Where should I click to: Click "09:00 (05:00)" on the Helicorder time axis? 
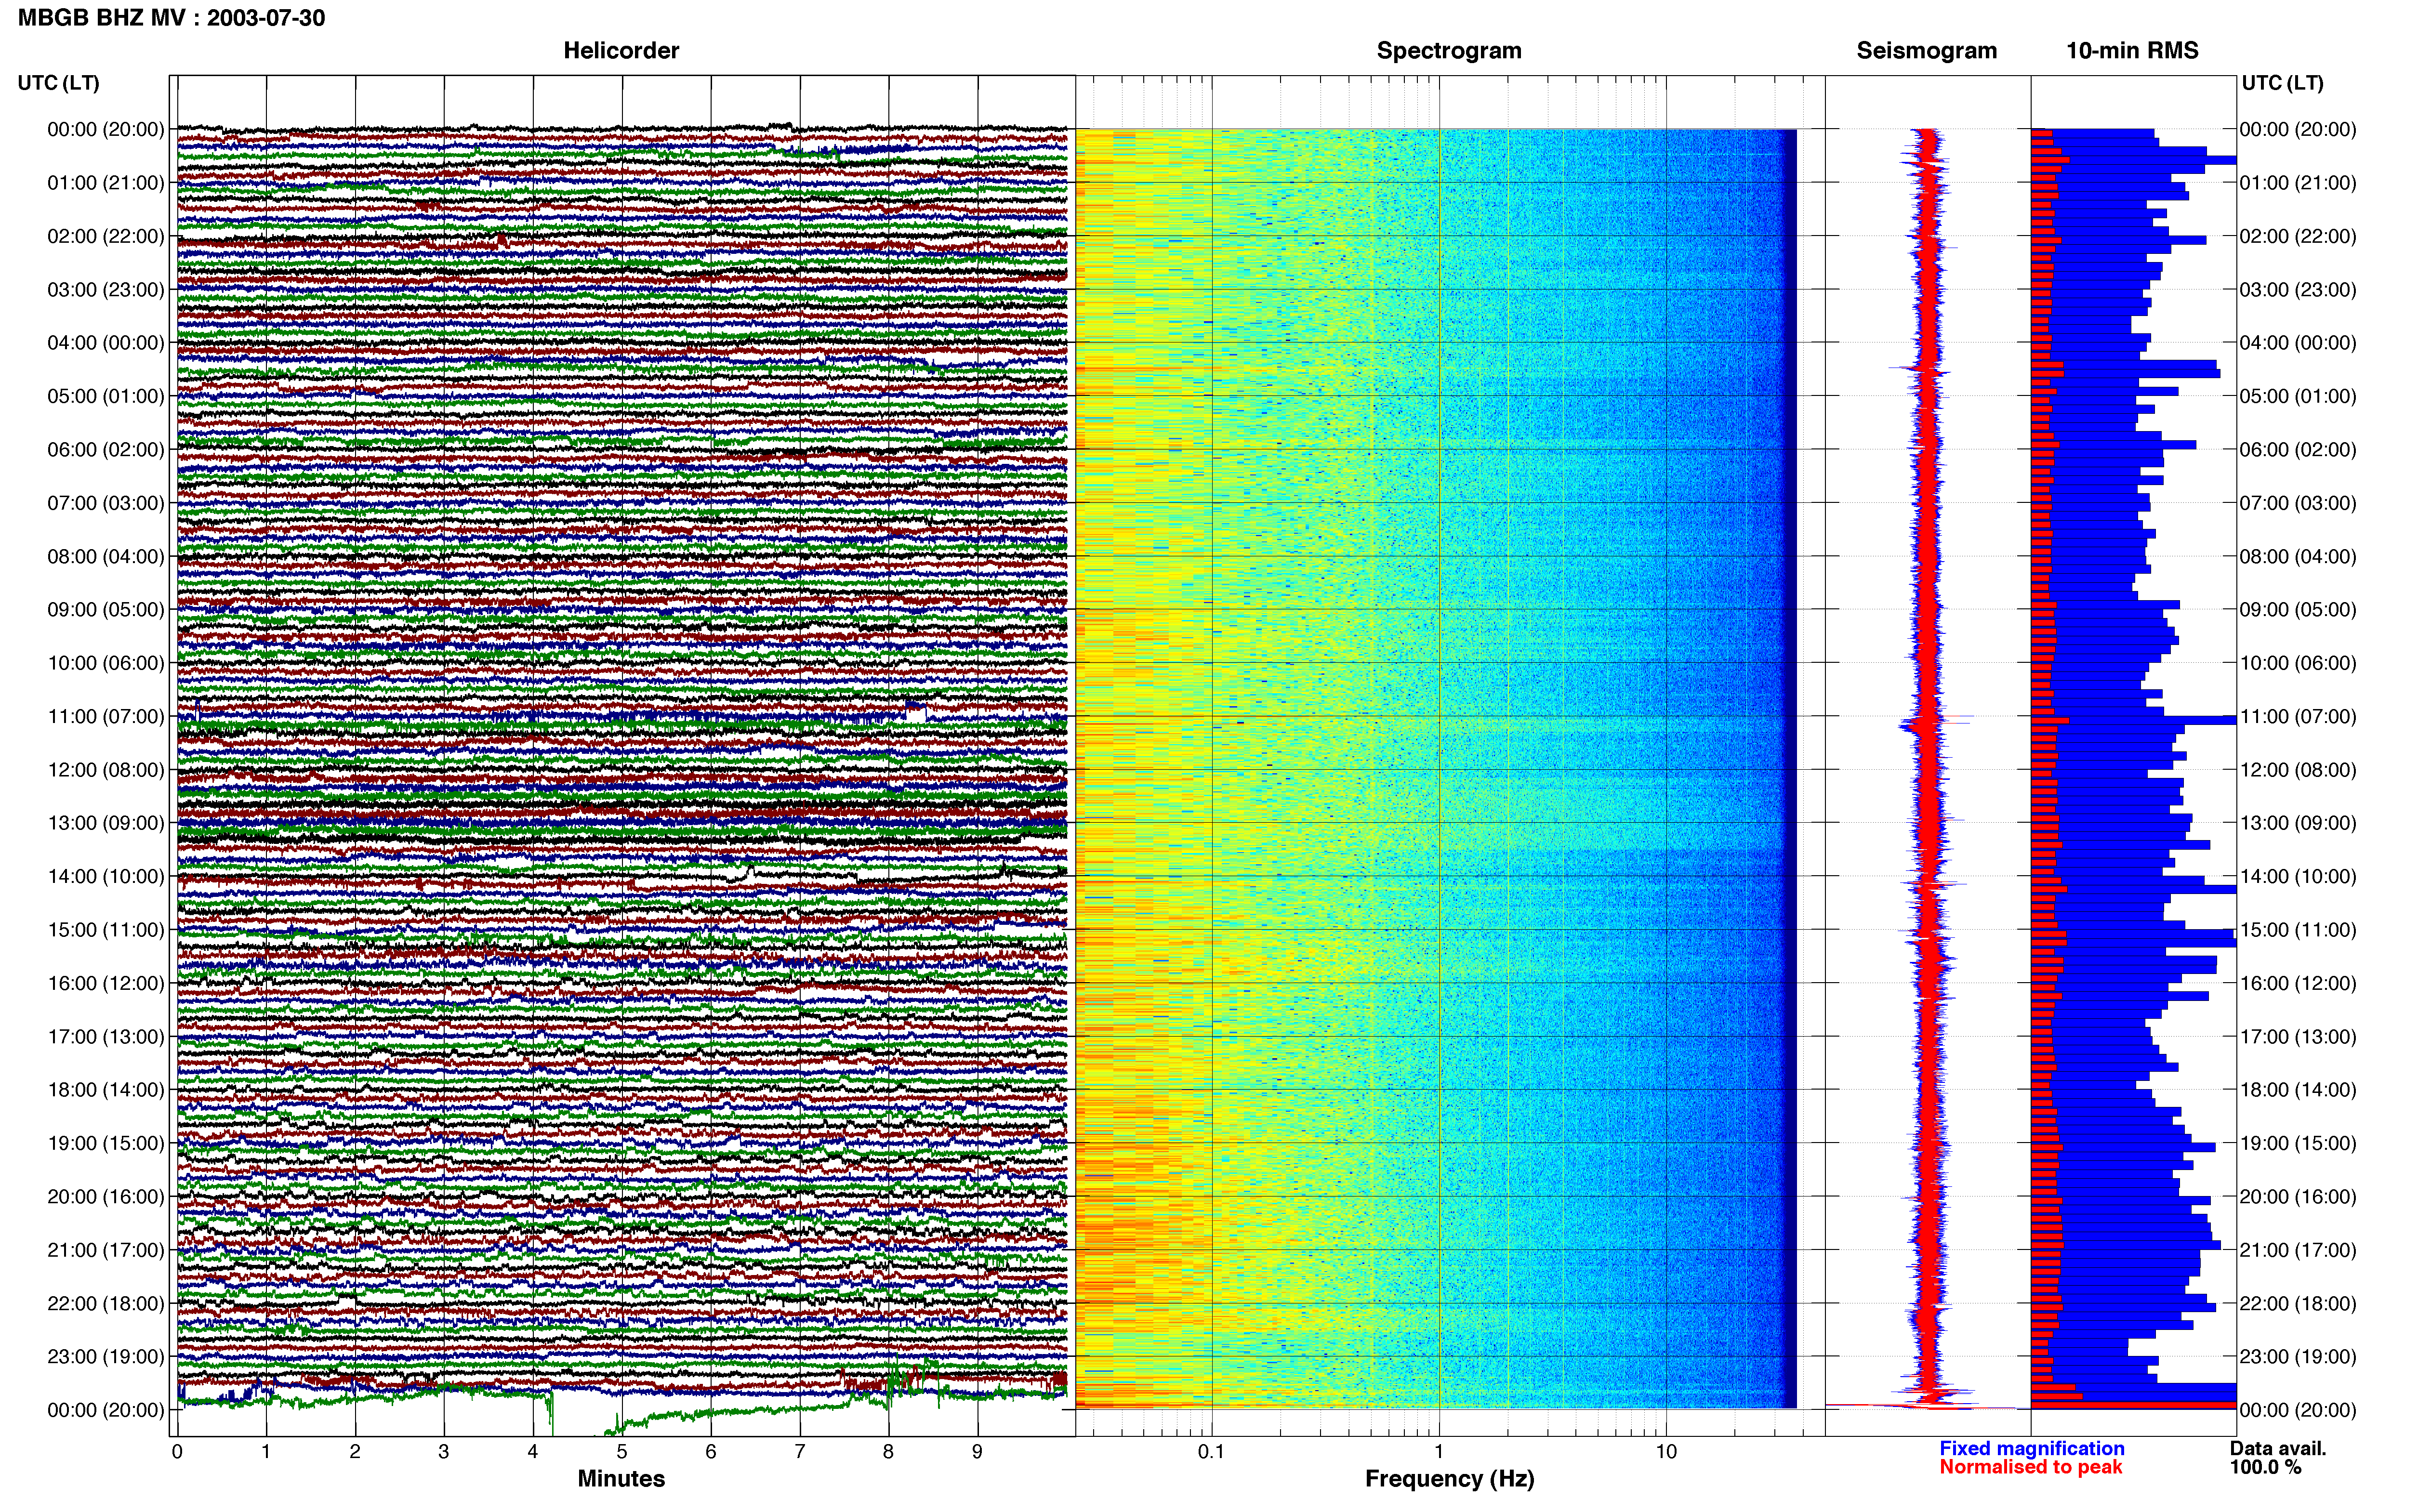coord(106,610)
